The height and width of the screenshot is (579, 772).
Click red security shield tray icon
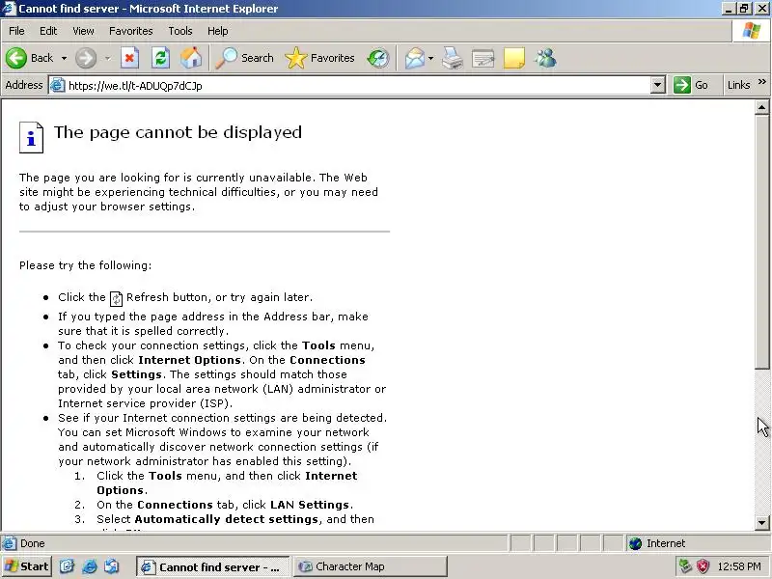point(703,566)
